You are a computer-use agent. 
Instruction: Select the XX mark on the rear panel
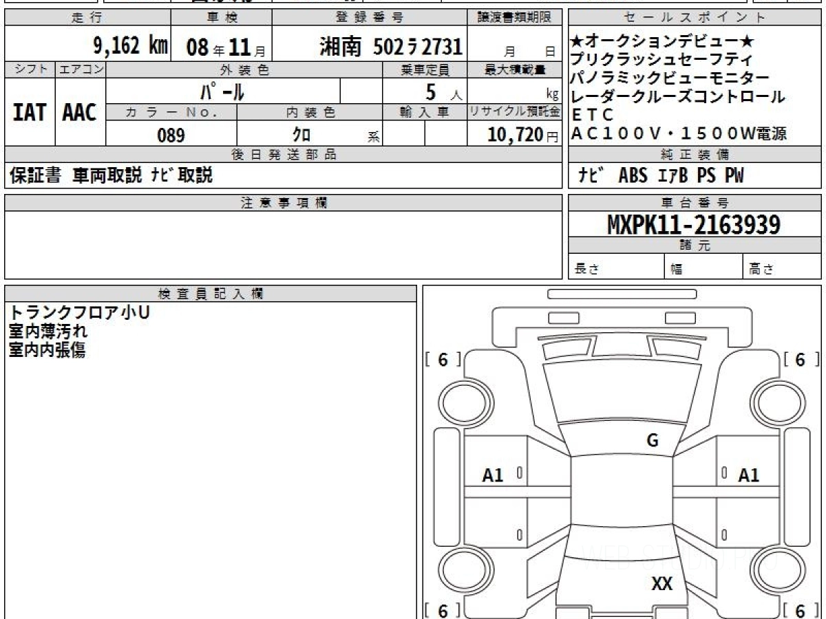point(661,584)
